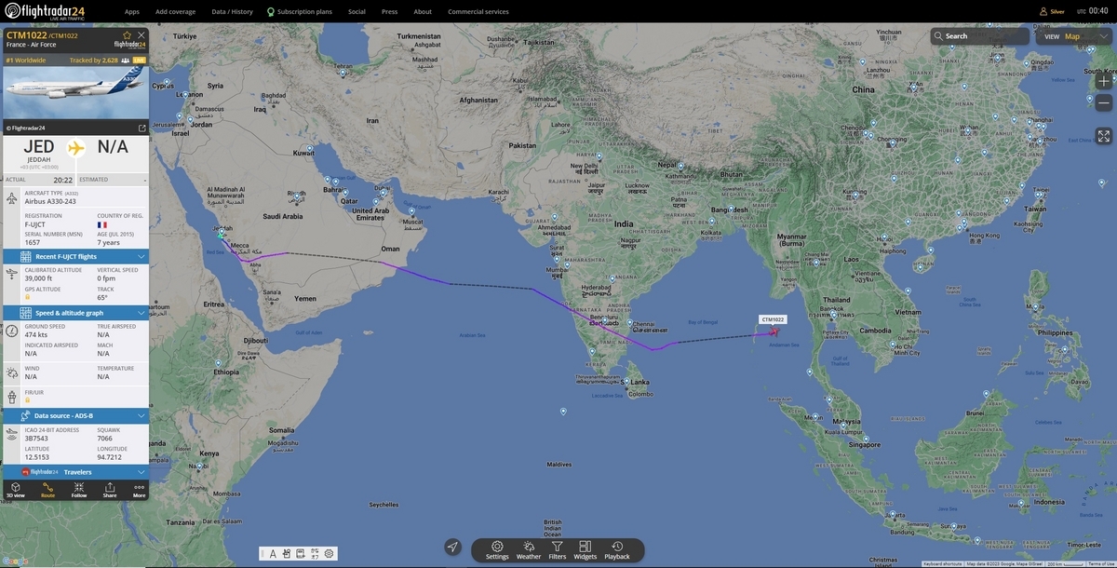This screenshot has height=568, width=1117.
Task: Open the 3D view of the flight
Action: [x=16, y=490]
